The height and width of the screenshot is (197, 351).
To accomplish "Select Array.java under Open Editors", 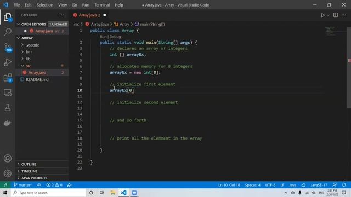I will point(44,31).
